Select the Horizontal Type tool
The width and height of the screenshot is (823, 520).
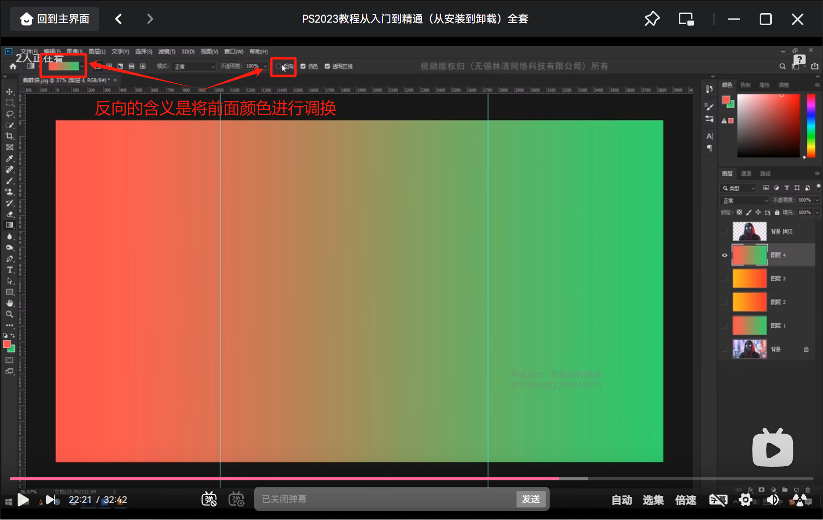[x=10, y=270]
